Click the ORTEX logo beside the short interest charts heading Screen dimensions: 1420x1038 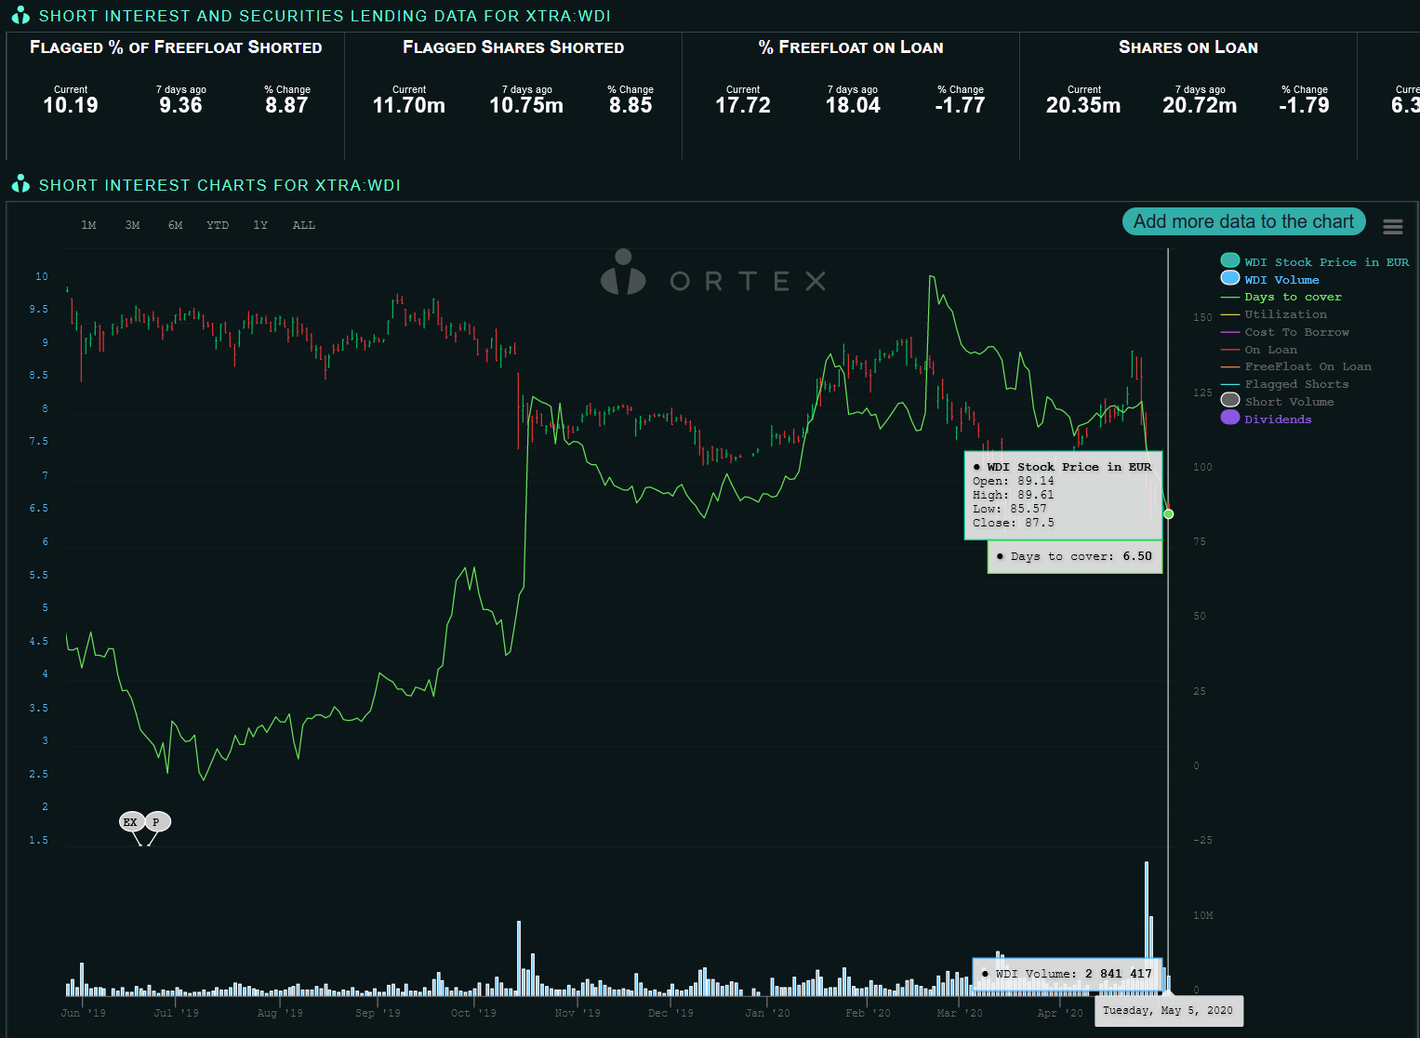click(20, 184)
